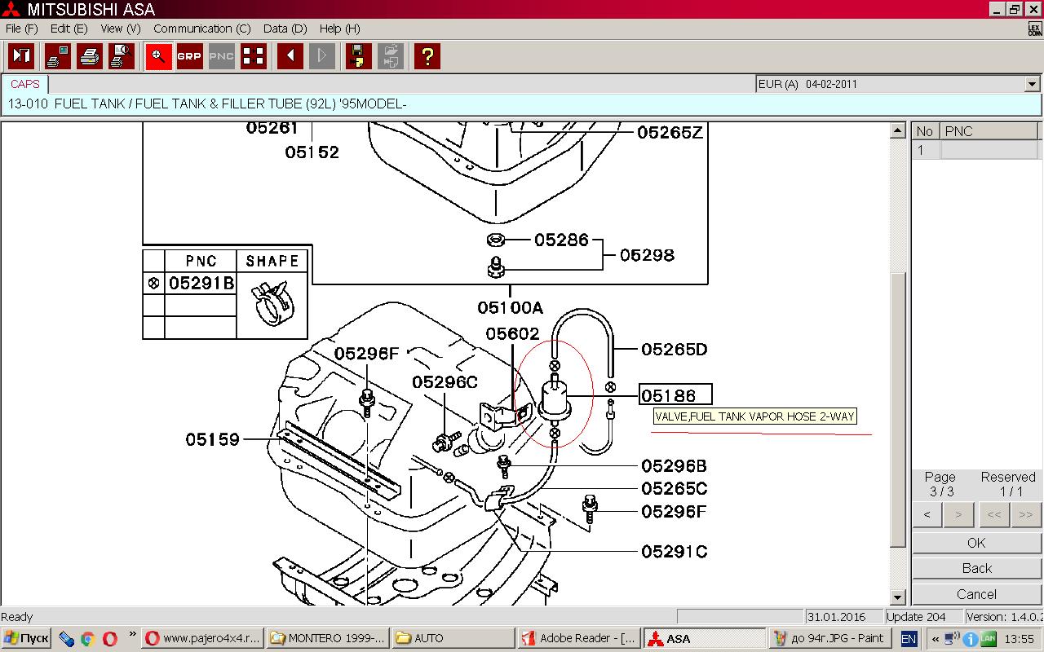Go to previous page with < button
Screen dimensions: 1044x652
[x=927, y=514]
